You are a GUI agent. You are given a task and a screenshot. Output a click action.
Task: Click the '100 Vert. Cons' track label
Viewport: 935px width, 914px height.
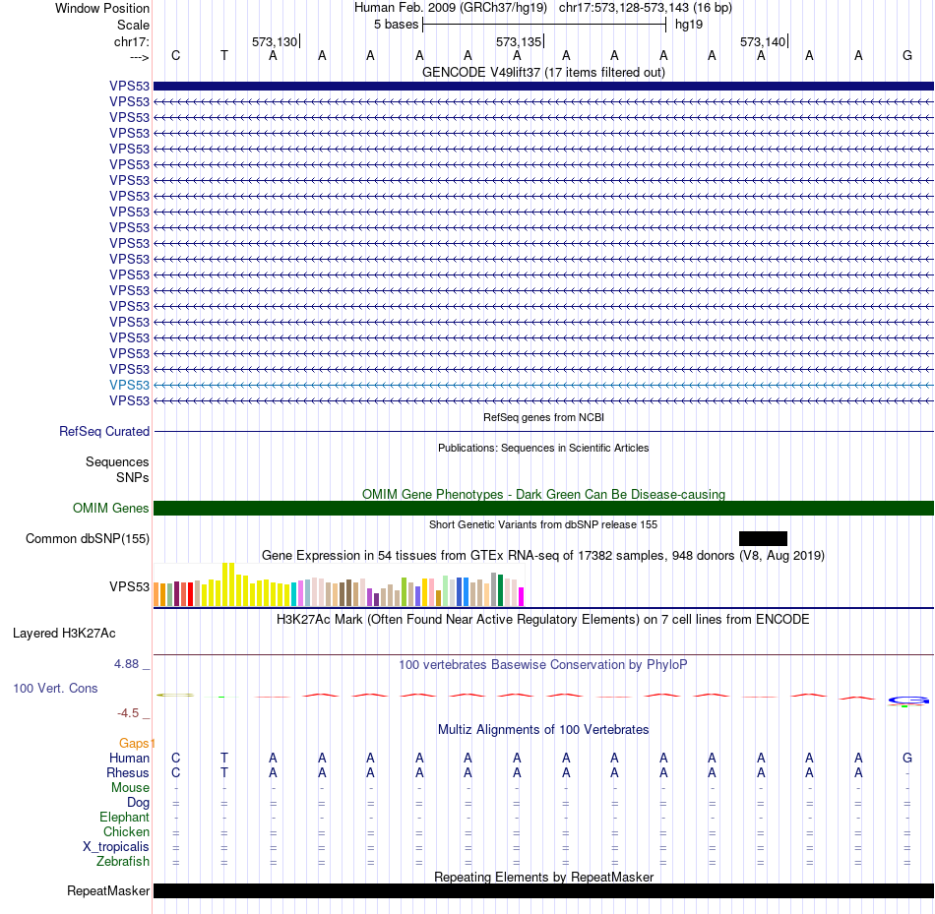(x=55, y=688)
